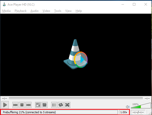
Task: Click the elapsed/total time display in status bar
Action: point(138,112)
